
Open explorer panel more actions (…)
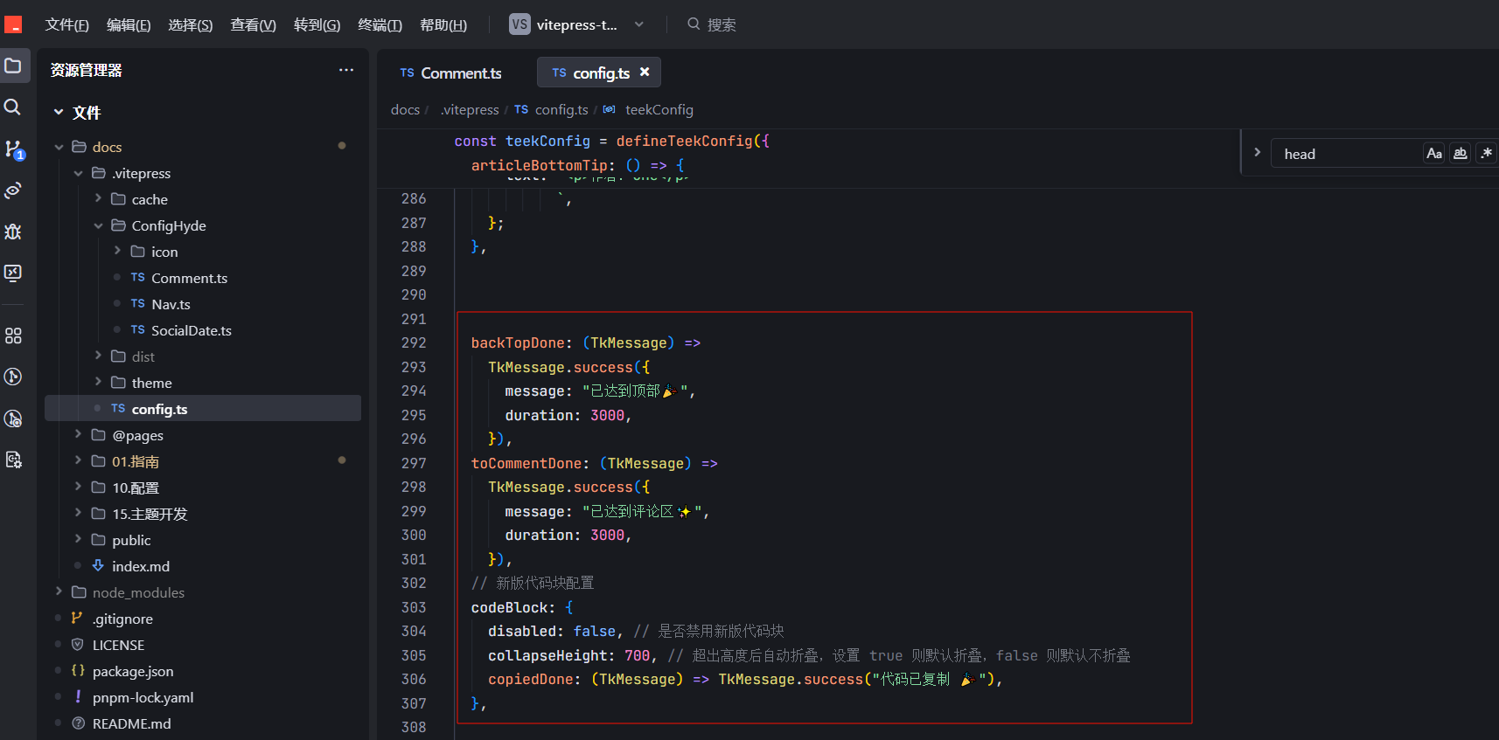[x=346, y=70]
